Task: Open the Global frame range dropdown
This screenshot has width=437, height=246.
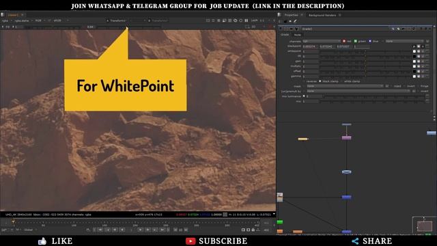Action: coord(30,230)
